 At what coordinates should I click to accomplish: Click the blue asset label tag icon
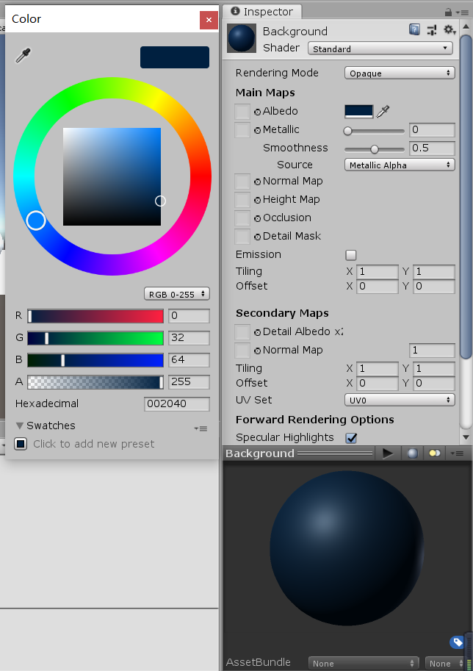[456, 642]
